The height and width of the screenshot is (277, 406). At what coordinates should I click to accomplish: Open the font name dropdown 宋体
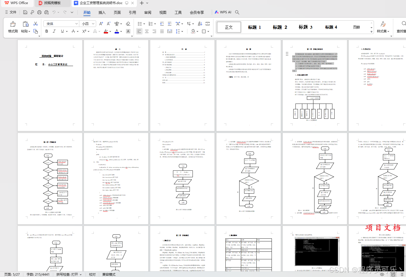click(76, 24)
